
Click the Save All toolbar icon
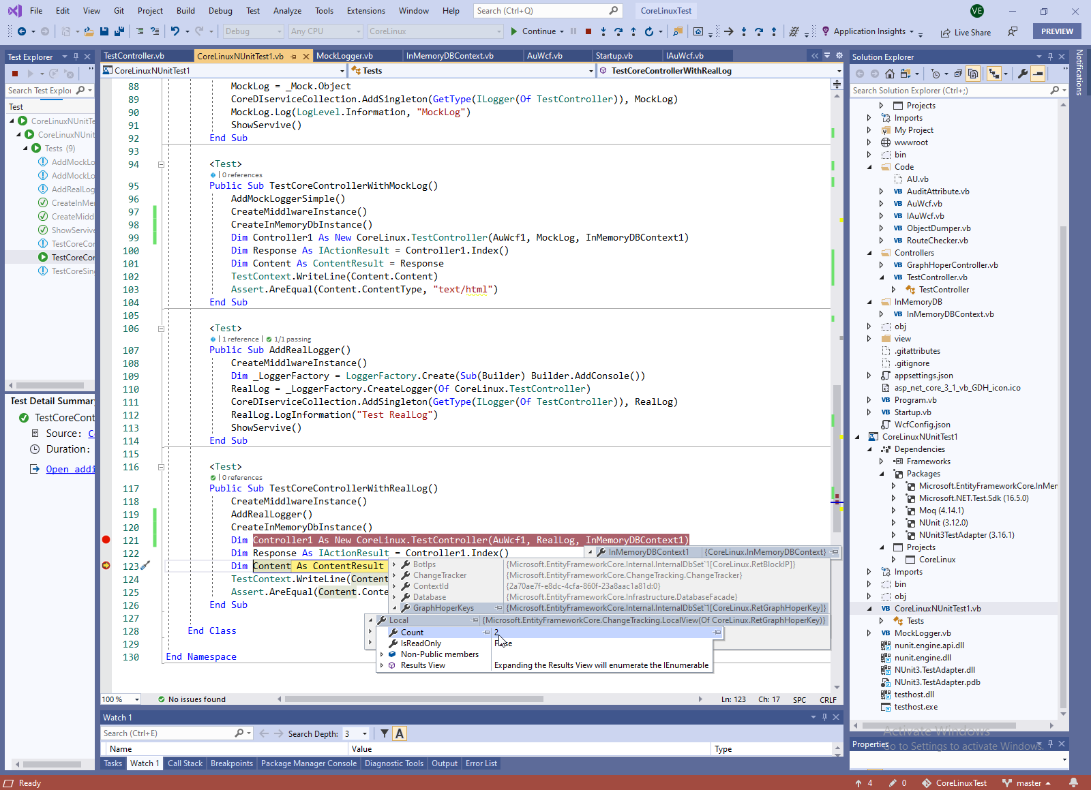click(119, 31)
